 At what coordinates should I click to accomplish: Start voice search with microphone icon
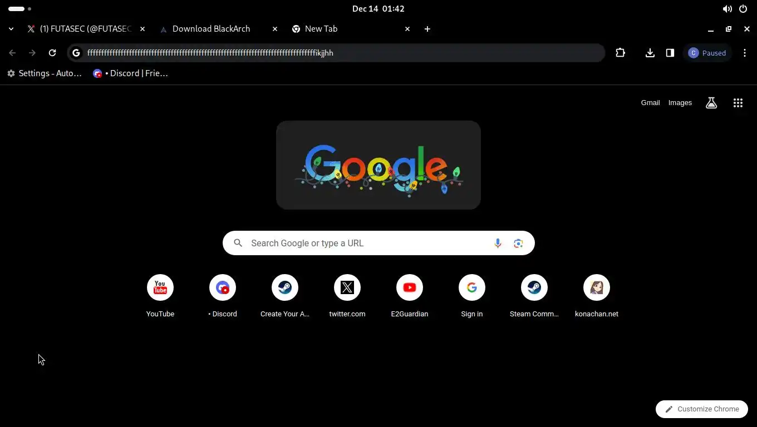(498, 243)
